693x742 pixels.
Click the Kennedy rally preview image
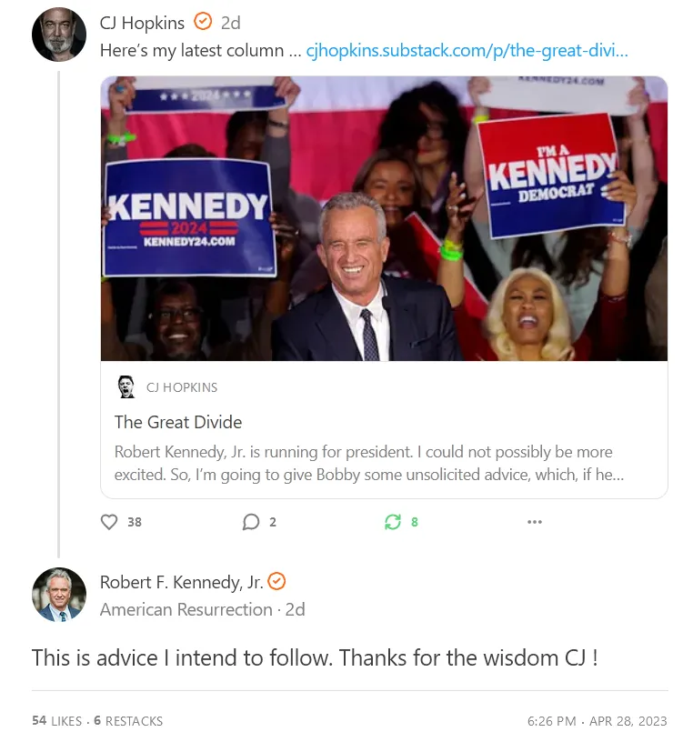click(x=384, y=218)
